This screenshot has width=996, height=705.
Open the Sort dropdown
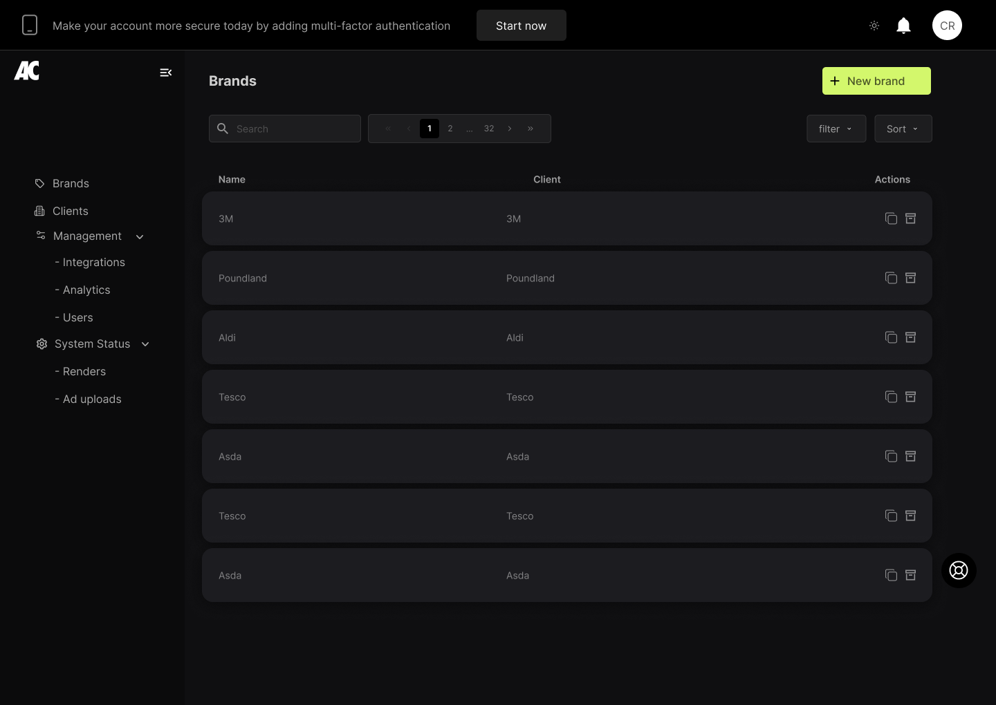[903, 129]
